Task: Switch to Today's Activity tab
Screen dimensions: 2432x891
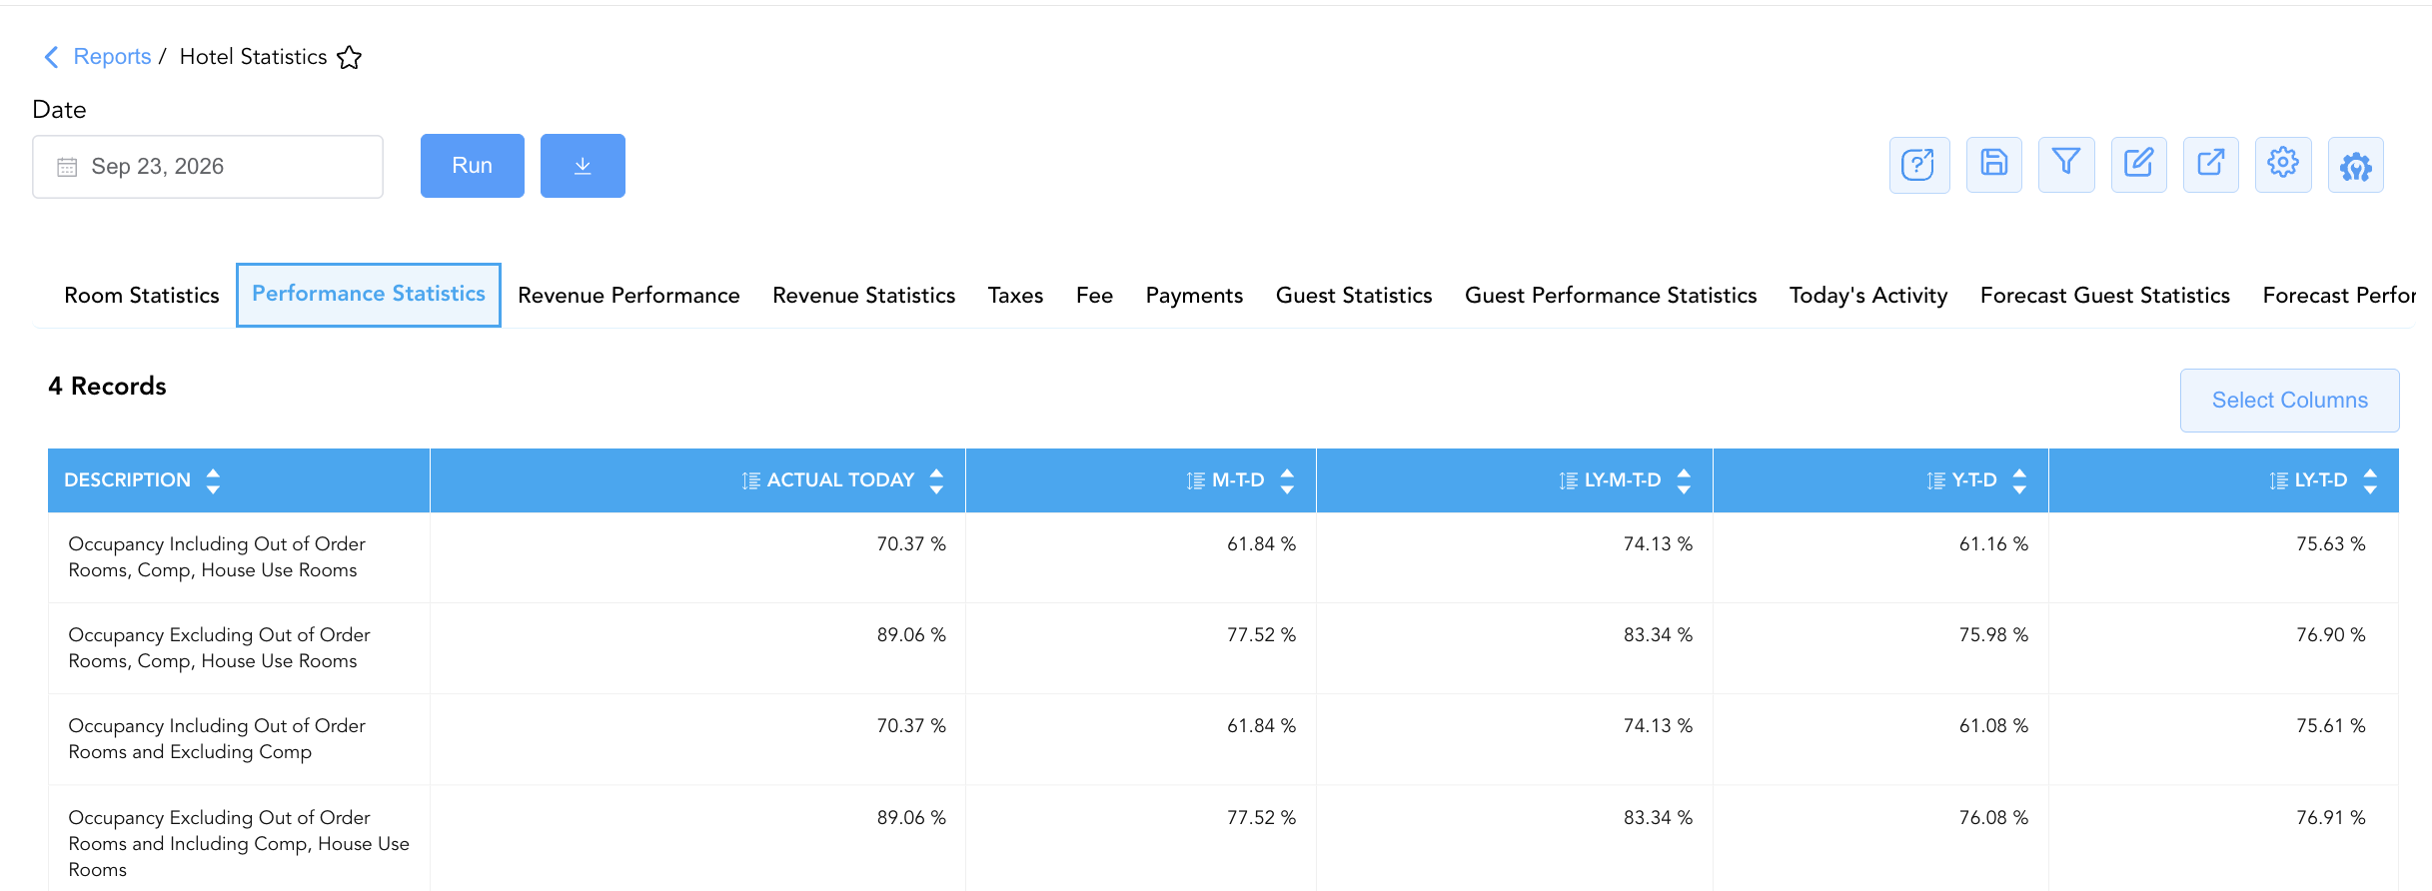Action: 1868,296
